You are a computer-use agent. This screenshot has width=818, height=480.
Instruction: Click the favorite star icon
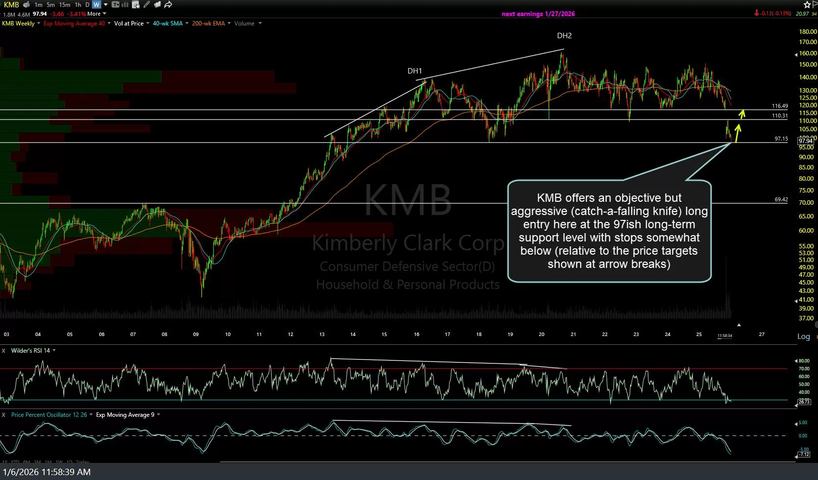point(807,4)
